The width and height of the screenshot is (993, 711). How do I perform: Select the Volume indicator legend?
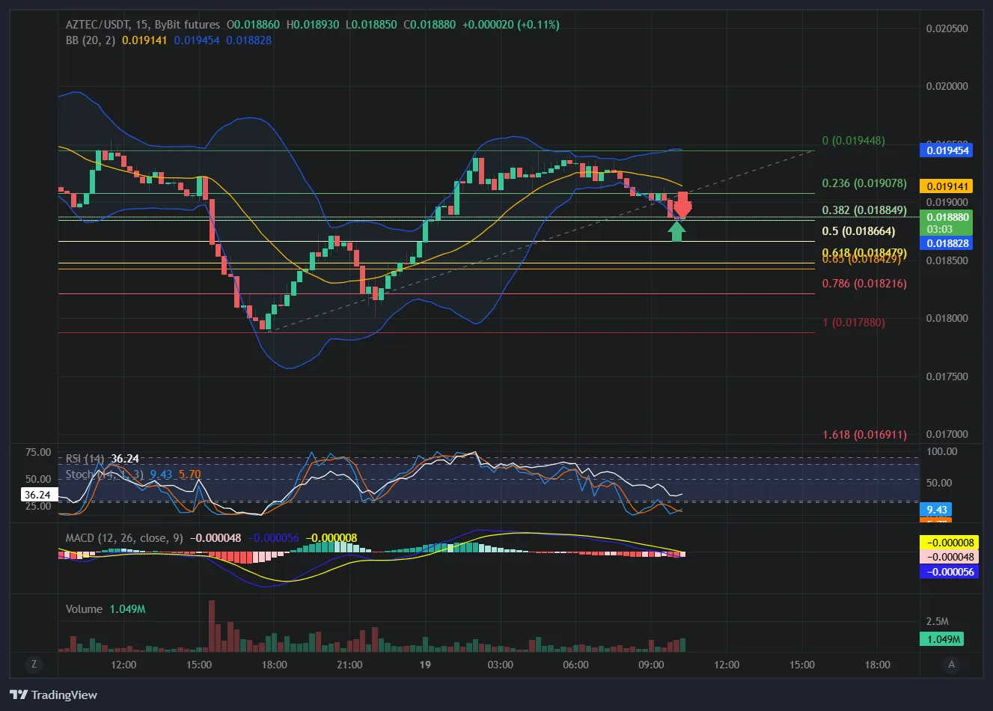click(84, 609)
